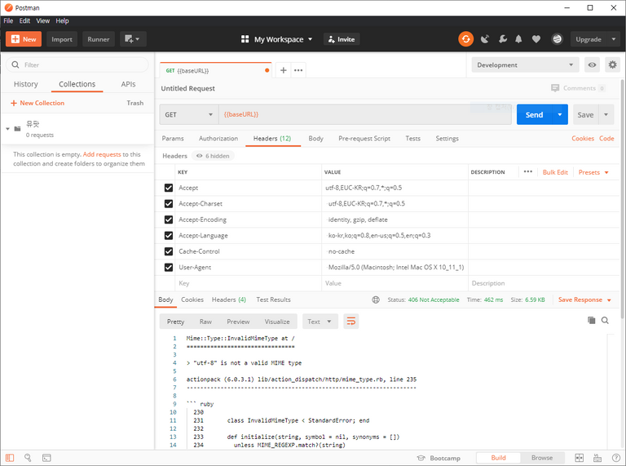Open headers table column options ellipsis
Viewport: 626px width, 466px height.
pos(528,172)
